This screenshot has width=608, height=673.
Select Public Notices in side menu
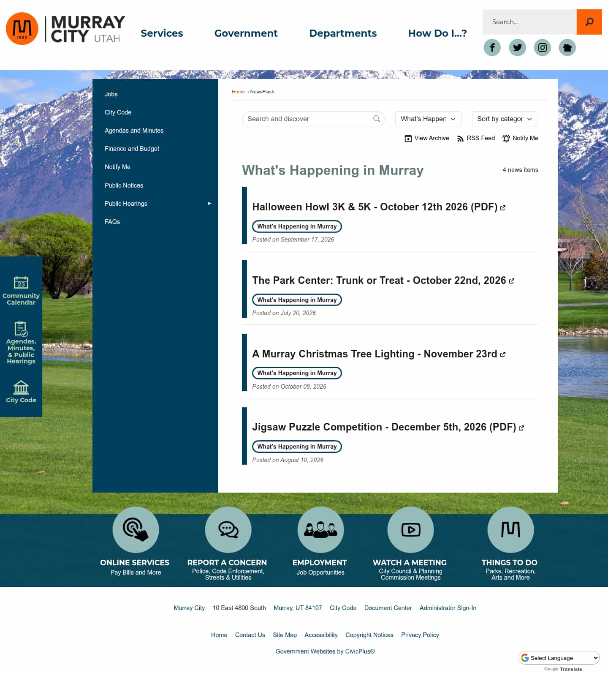124,185
